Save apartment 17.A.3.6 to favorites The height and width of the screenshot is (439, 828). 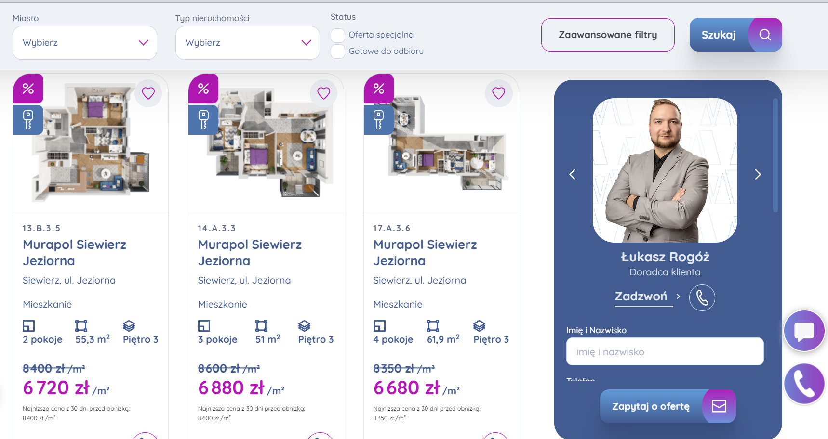499,93
